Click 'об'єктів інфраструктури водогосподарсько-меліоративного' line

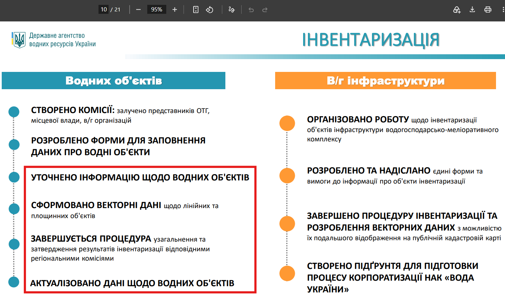click(x=403, y=130)
